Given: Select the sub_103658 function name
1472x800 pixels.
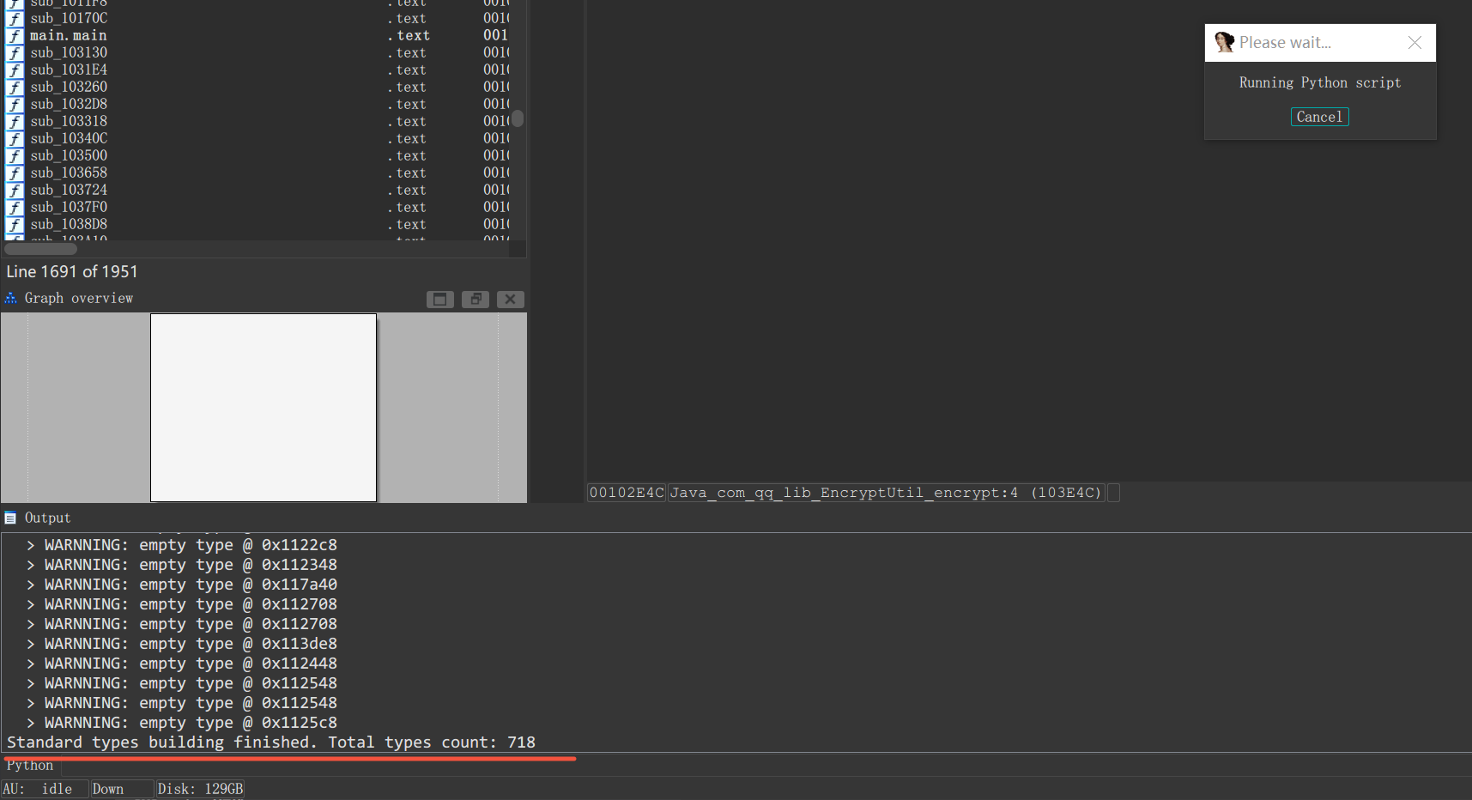Looking at the screenshot, I should [x=69, y=173].
